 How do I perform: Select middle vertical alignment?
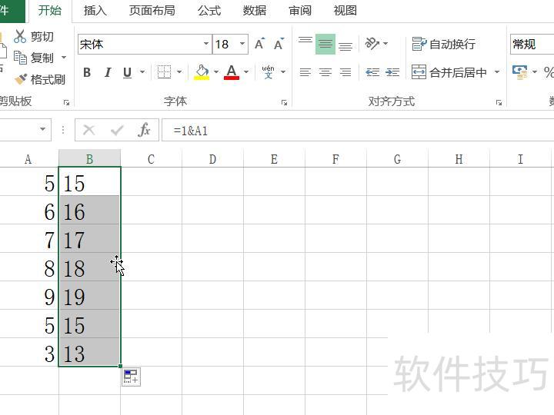click(325, 44)
